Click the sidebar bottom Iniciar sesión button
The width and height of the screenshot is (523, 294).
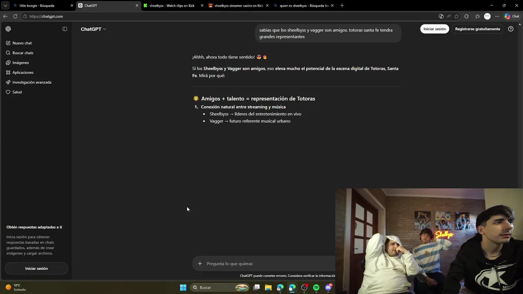point(36,268)
